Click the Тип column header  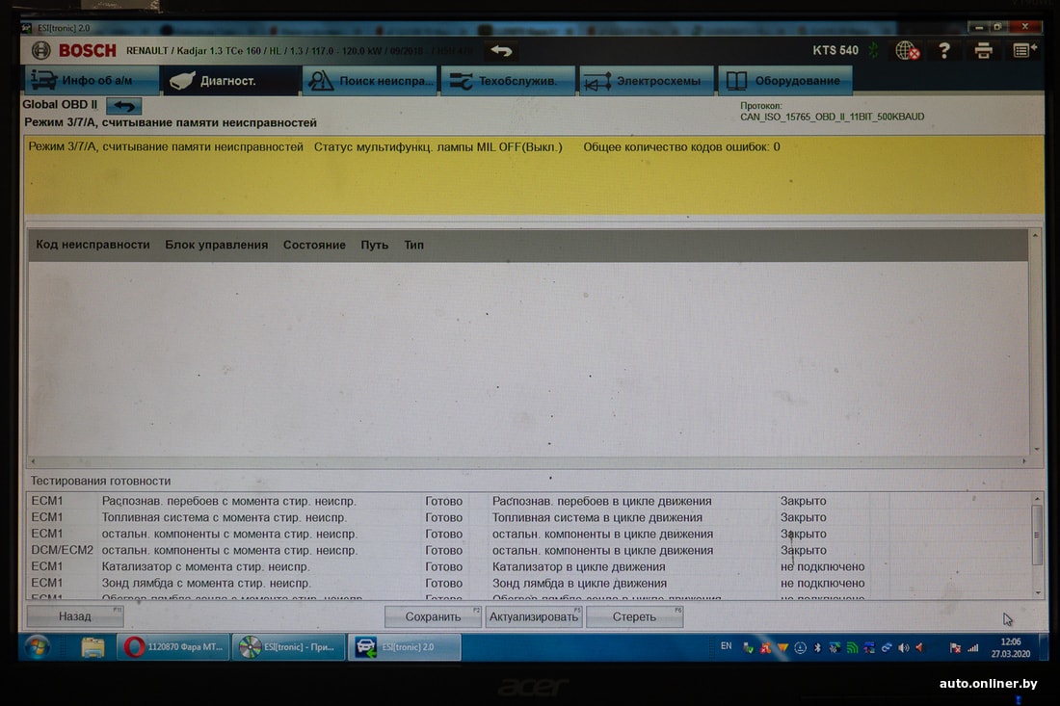(413, 245)
